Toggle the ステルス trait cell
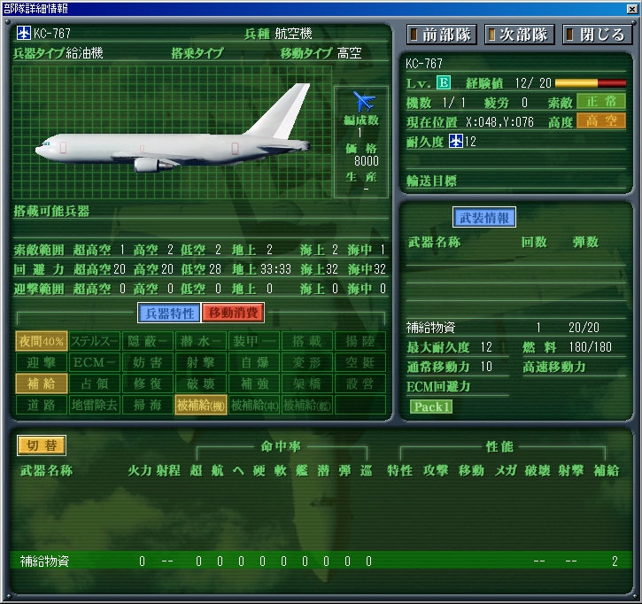This screenshot has height=604, width=642. click(x=95, y=341)
